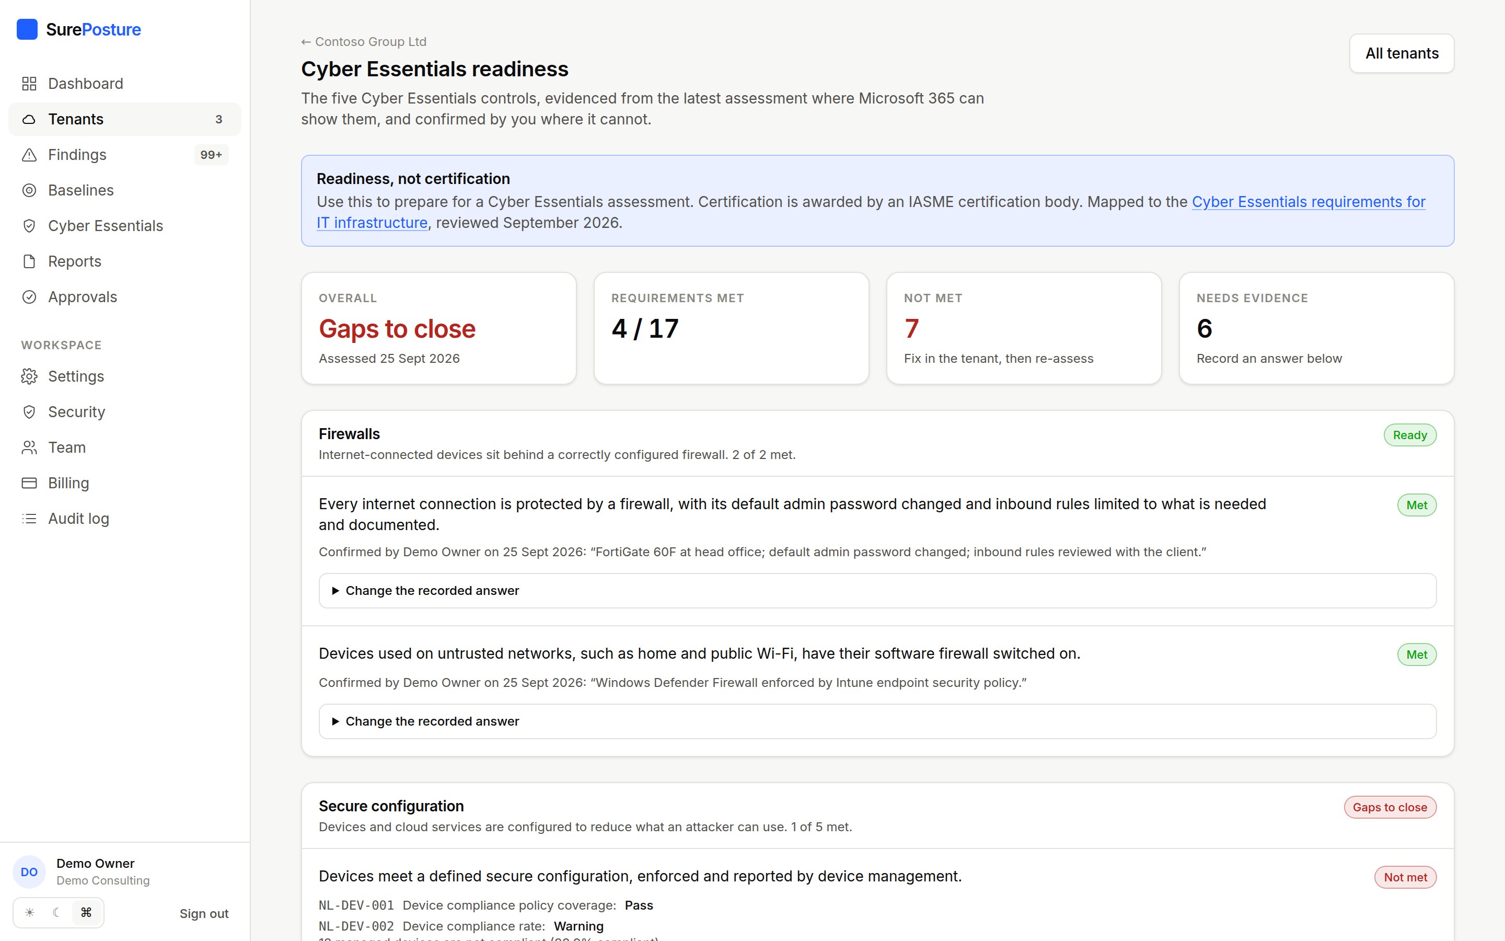Image resolution: width=1505 pixels, height=941 pixels.
Task: Go back to Contoso Group Ltd
Action: 364,41
